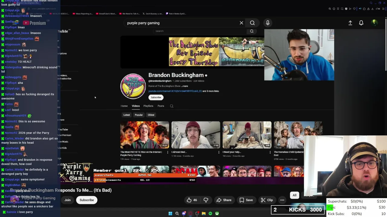The width and height of the screenshot is (387, 217).
Task: Open the YouTube create/upload icon
Action: point(350,23)
